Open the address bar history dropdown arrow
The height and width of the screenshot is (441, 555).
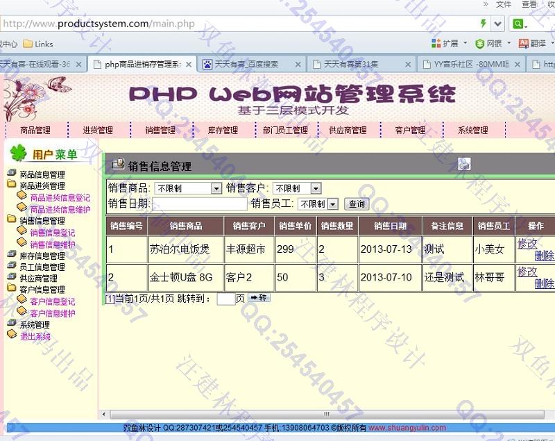pyautogui.click(x=497, y=24)
